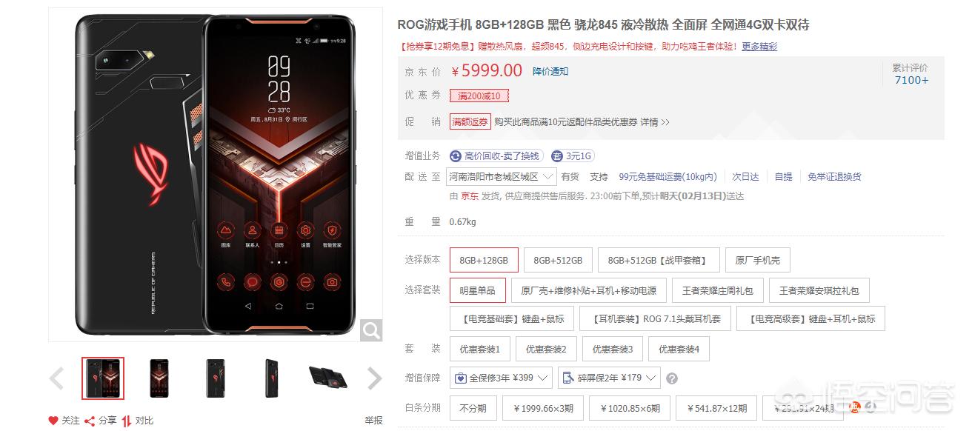The height and width of the screenshot is (431, 972).
Task: Open the help question mark icon beside 碎屏保
Action: coord(672,378)
